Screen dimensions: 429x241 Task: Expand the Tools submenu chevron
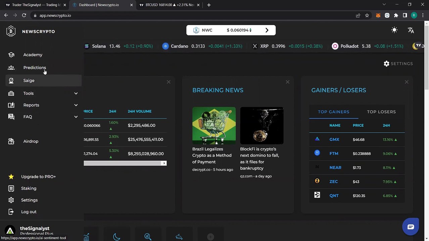pyautogui.click(x=76, y=93)
